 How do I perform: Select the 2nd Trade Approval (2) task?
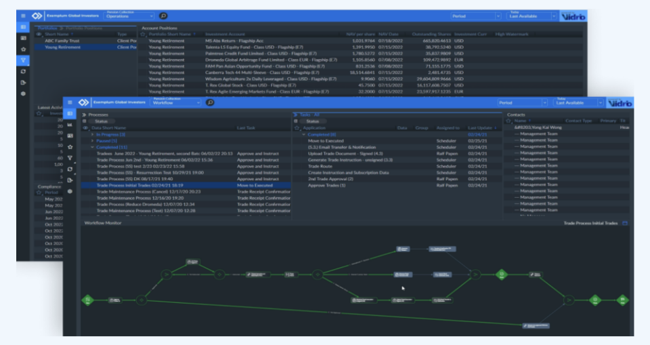[x=397, y=179]
